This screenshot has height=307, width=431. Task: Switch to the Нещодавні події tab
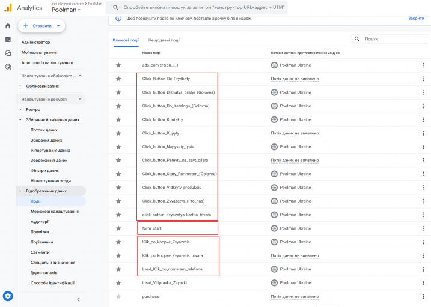click(x=164, y=40)
